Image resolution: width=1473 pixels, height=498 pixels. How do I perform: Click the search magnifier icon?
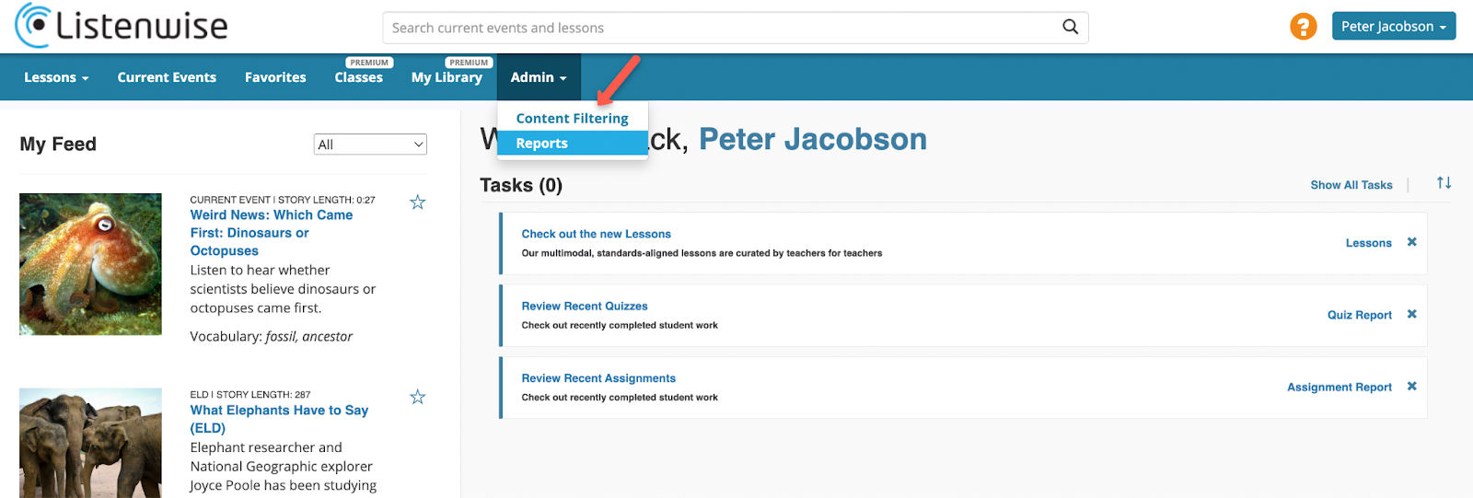1070,28
